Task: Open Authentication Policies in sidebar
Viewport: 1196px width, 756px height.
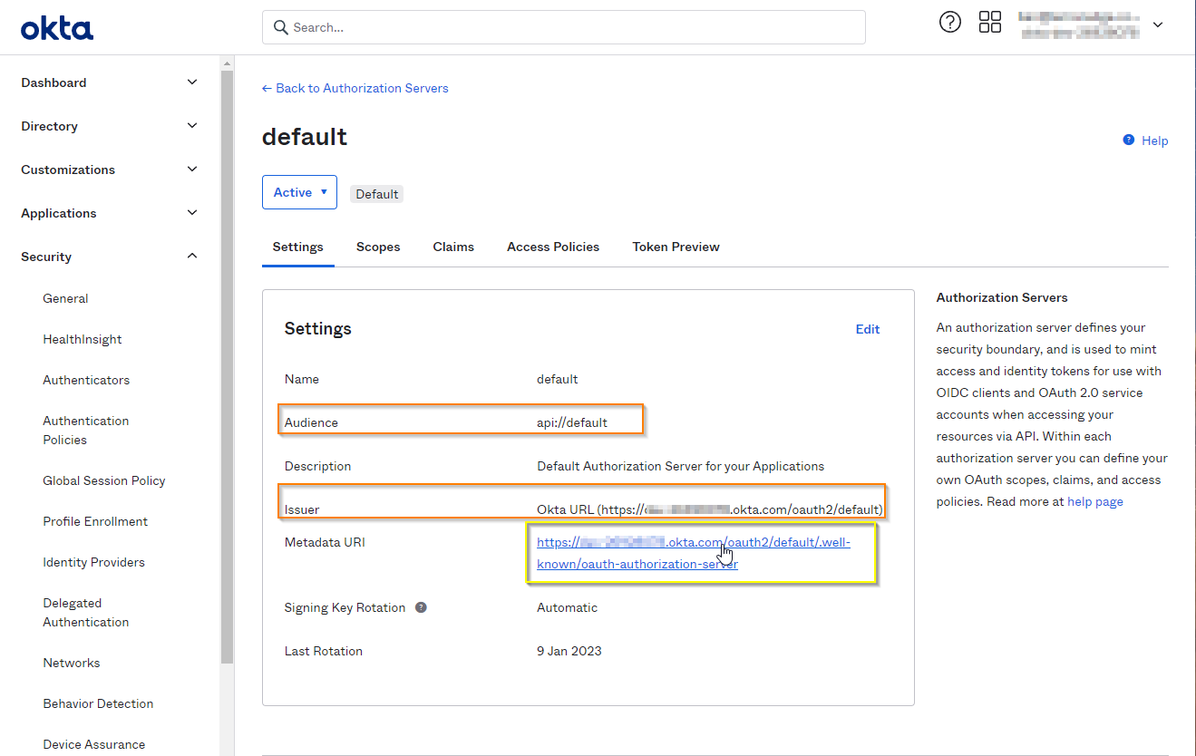Action: click(86, 431)
